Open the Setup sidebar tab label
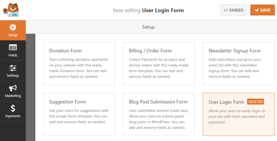The image size is (277, 141). coord(13,35)
